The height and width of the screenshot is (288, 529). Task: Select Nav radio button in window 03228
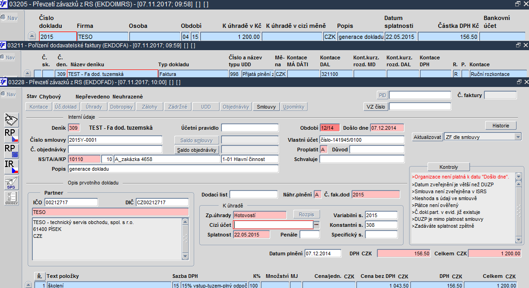3,94
